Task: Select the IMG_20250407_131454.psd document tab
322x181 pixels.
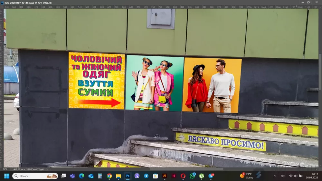Action: coord(28,3)
